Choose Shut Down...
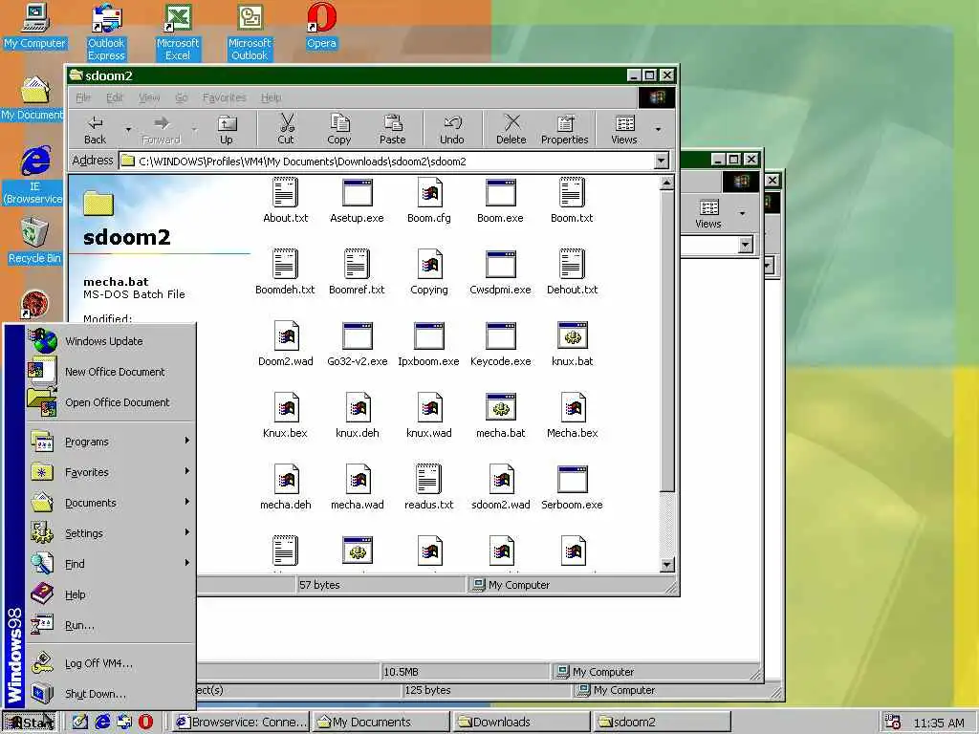This screenshot has width=979, height=734. [x=111, y=694]
